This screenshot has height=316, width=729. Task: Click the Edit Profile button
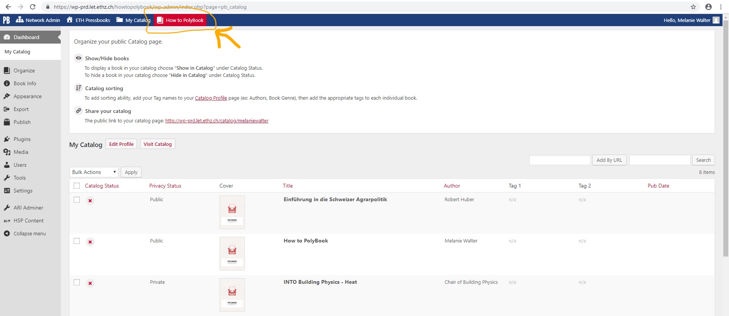click(x=121, y=144)
